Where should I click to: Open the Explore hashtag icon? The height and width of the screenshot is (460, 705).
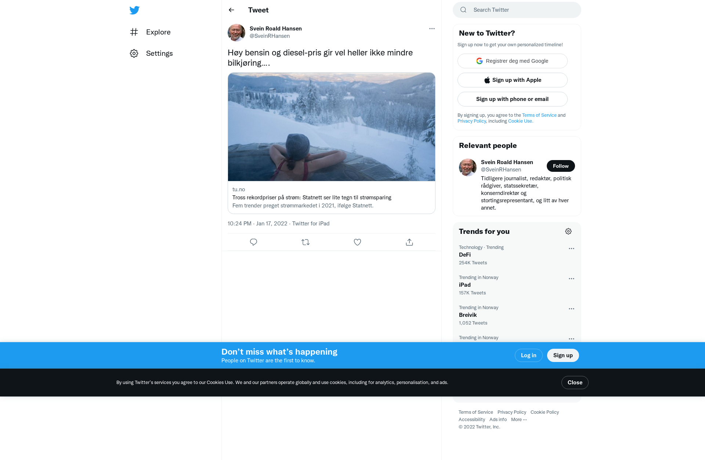point(134,32)
